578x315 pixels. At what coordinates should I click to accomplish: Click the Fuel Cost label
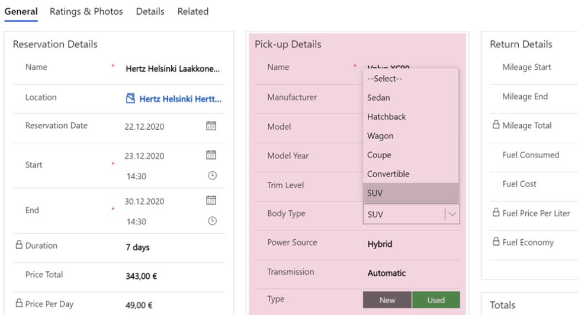[x=519, y=184]
